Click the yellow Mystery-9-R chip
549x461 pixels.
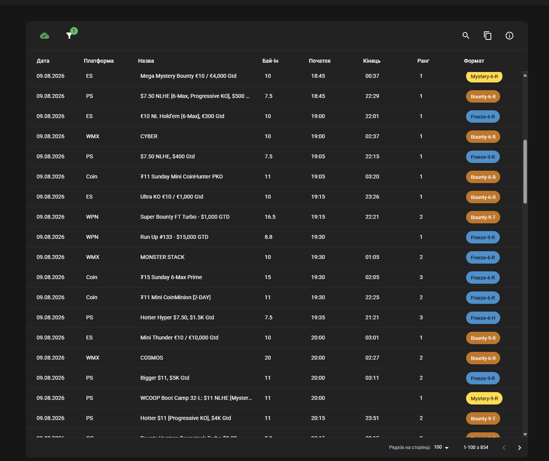pos(484,398)
